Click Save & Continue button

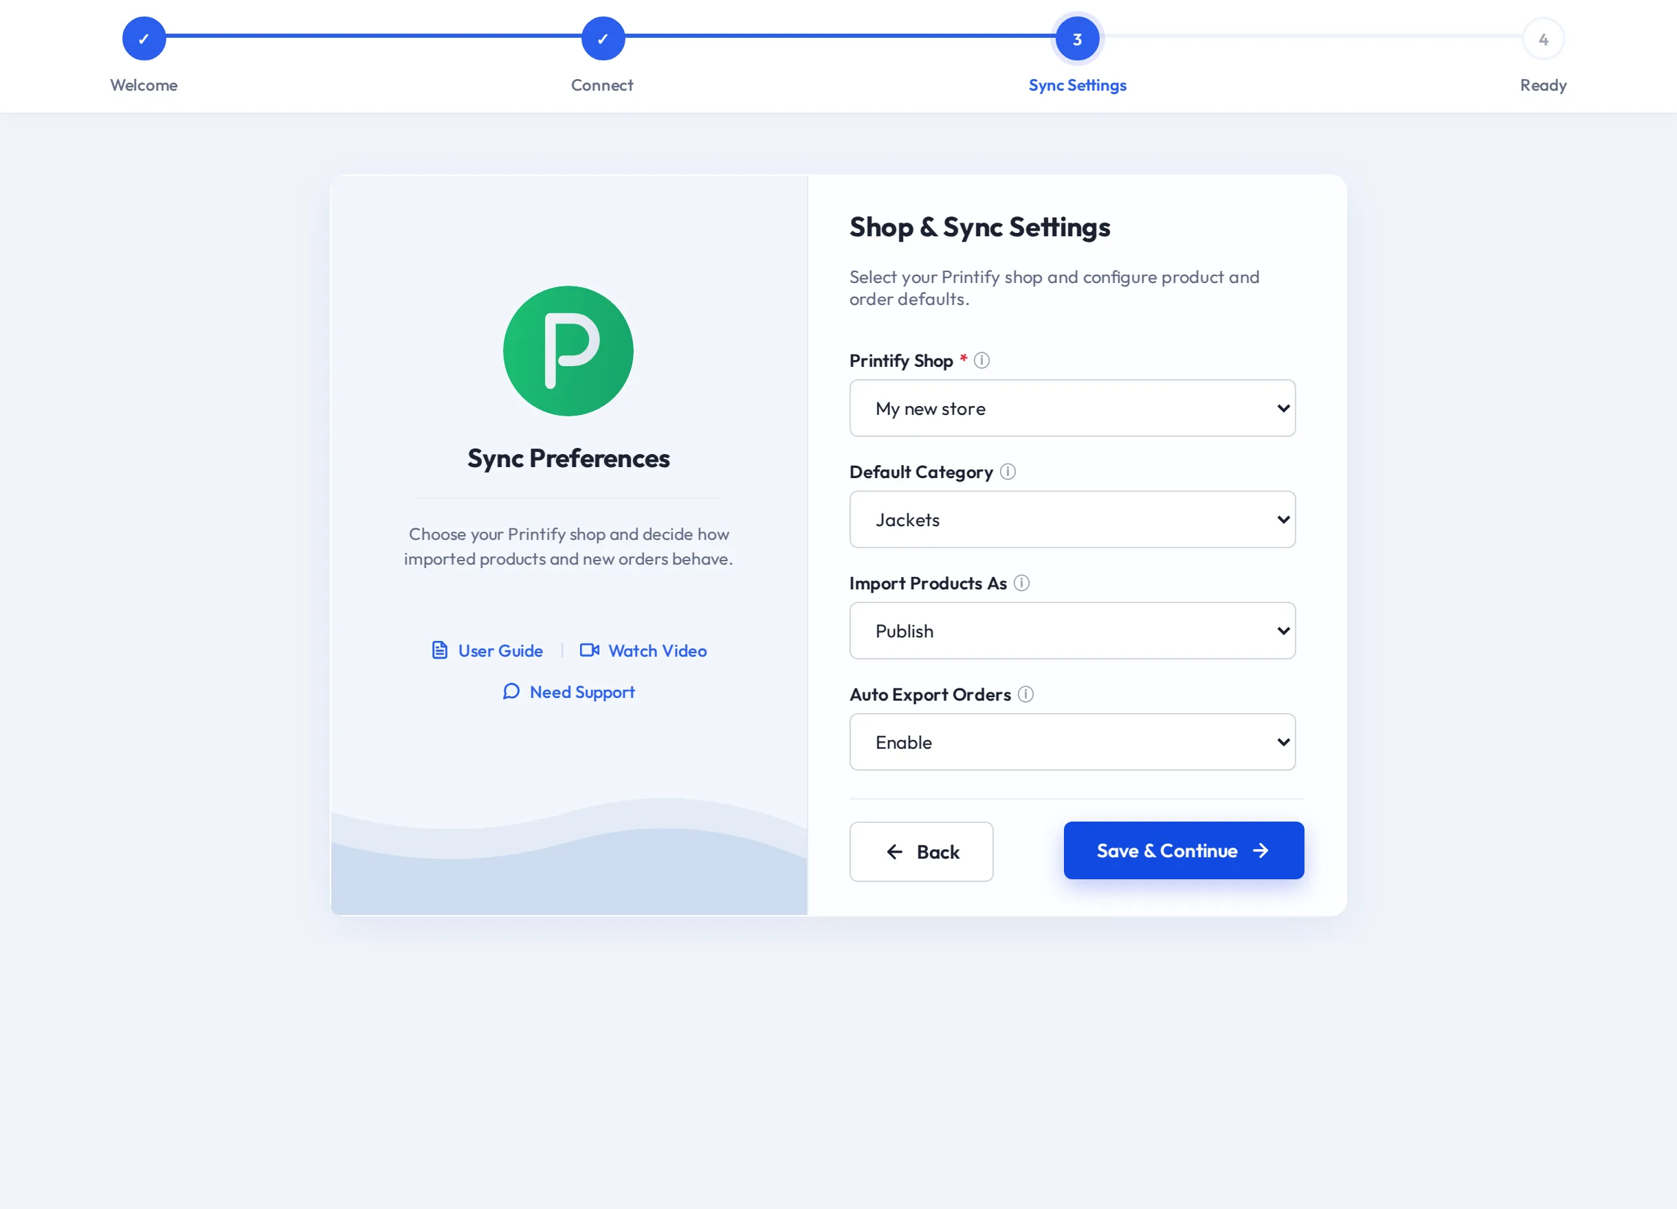[x=1183, y=850]
